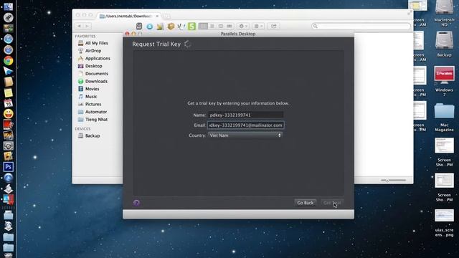
Task: Switch Finder to list view
Action: [x=212, y=26]
